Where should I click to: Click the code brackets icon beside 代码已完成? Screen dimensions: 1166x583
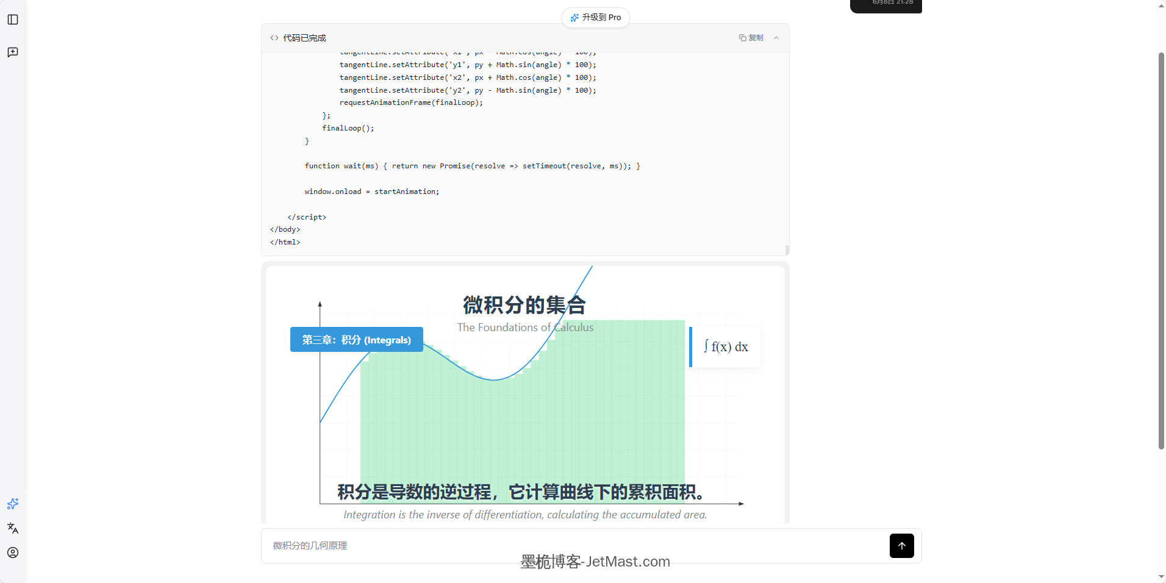click(274, 38)
